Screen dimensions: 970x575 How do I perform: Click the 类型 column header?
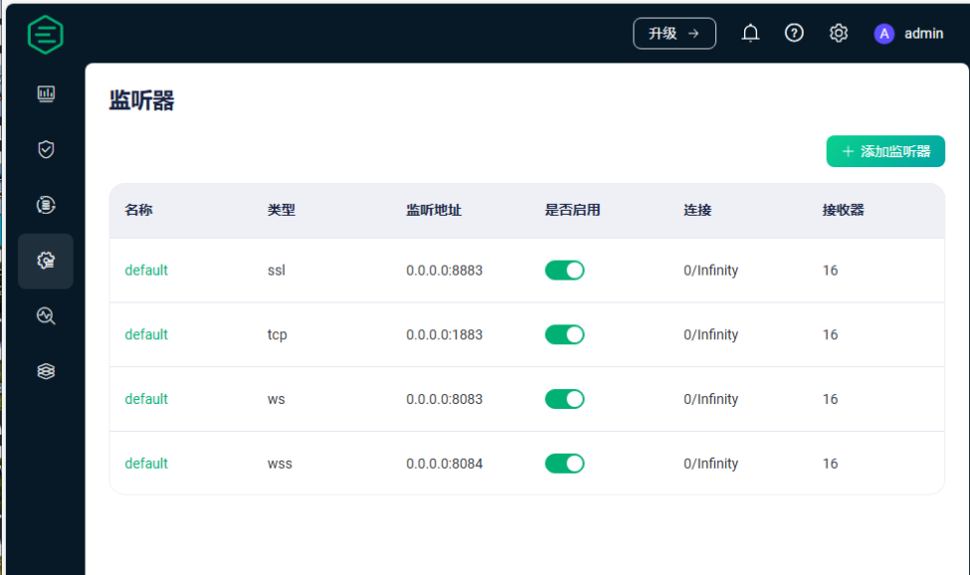(x=281, y=210)
